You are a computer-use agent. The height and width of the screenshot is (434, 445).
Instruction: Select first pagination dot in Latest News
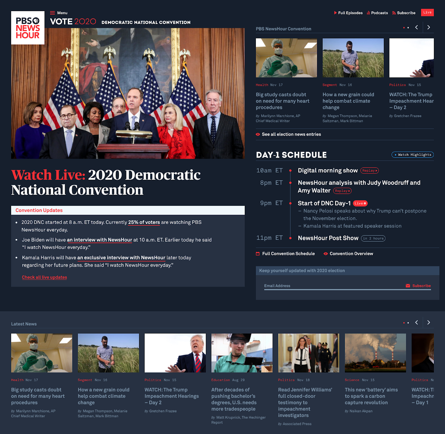(x=404, y=323)
